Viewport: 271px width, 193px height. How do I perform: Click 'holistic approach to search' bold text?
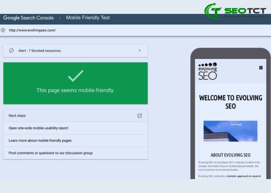coord(244,176)
